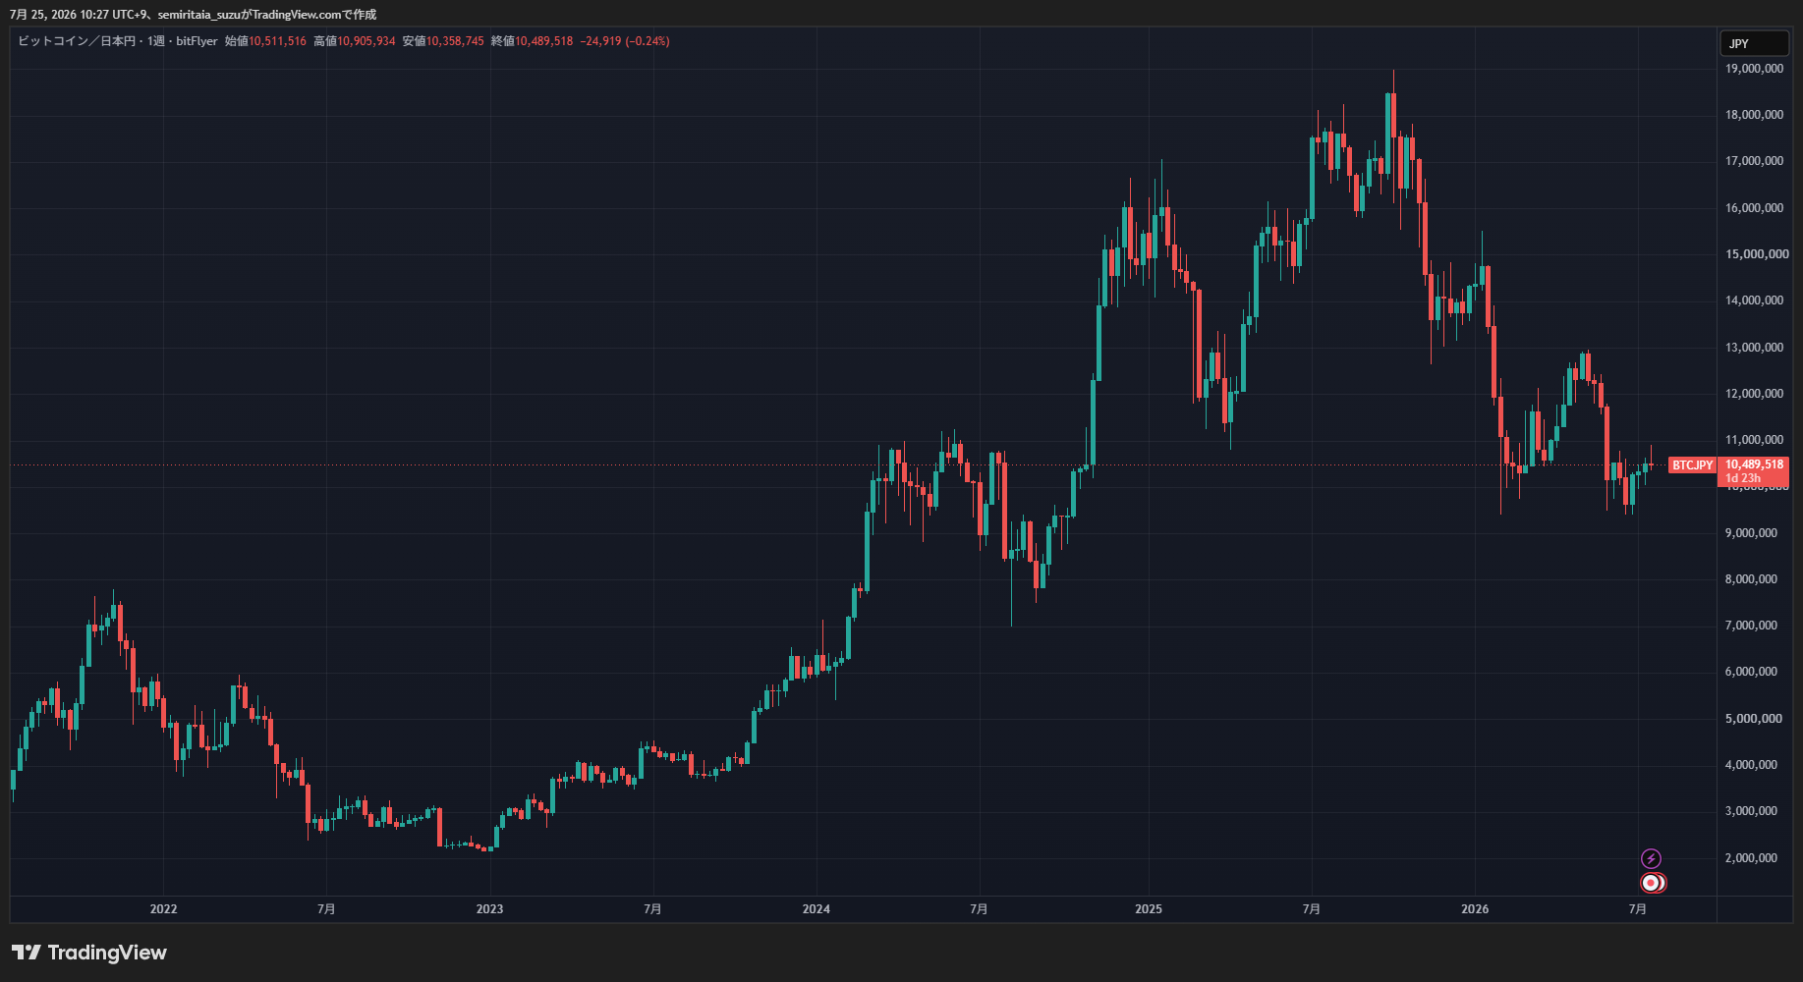Click the 2023 time axis label
1803x982 pixels.
pos(489,909)
